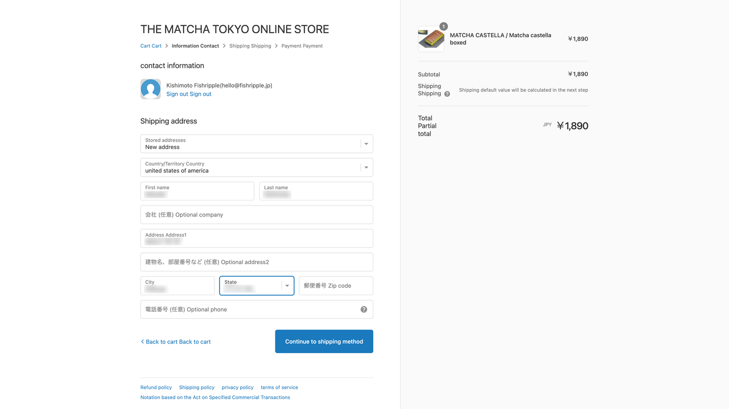Expand the State dropdown
Screen dimensions: 729x409
pyautogui.click(x=257, y=286)
